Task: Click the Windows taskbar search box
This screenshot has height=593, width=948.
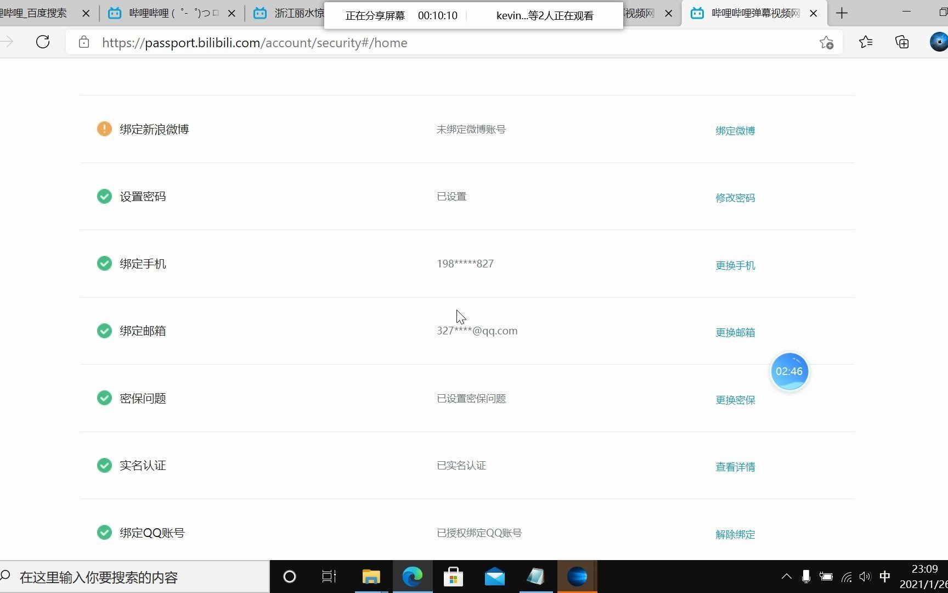Action: [x=134, y=577]
